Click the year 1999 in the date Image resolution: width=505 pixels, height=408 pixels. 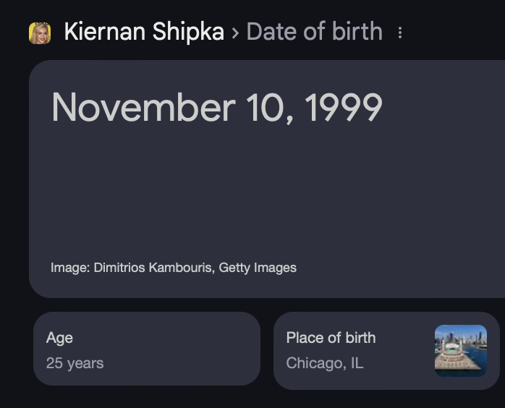coord(343,108)
